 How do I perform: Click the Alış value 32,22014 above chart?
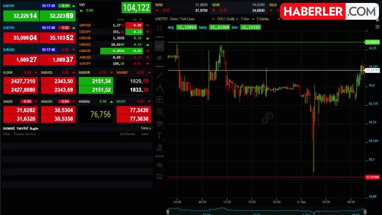coord(186,27)
